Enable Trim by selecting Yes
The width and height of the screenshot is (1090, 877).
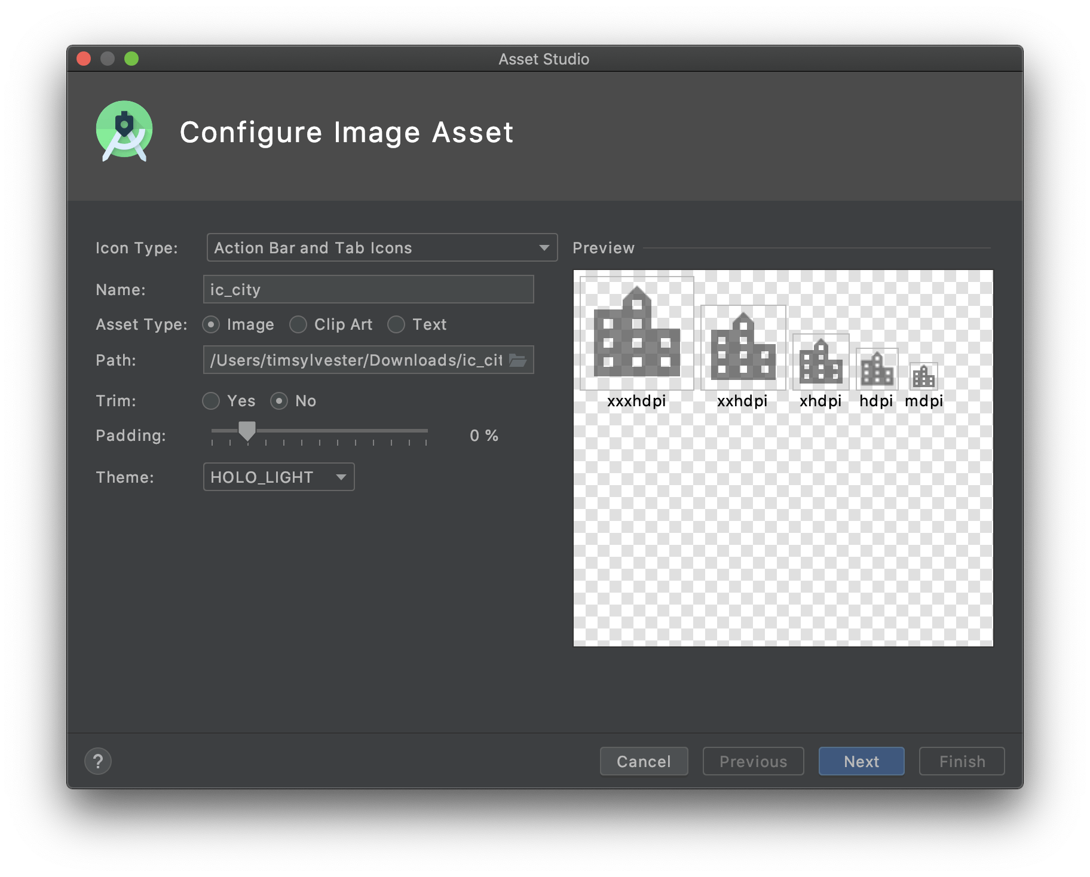click(x=211, y=401)
